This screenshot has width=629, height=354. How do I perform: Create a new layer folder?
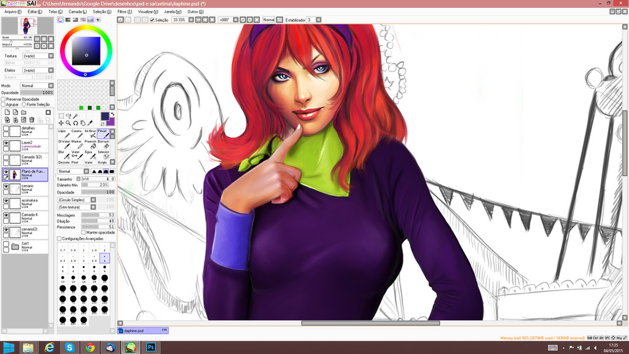click(x=24, y=112)
